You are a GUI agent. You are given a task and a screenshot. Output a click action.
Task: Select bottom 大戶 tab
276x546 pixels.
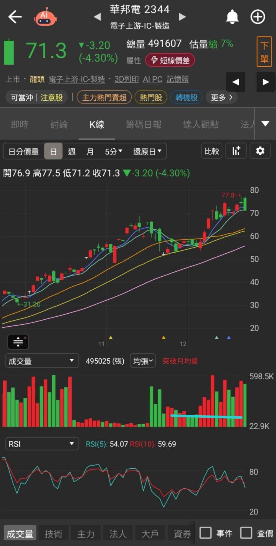point(150,534)
